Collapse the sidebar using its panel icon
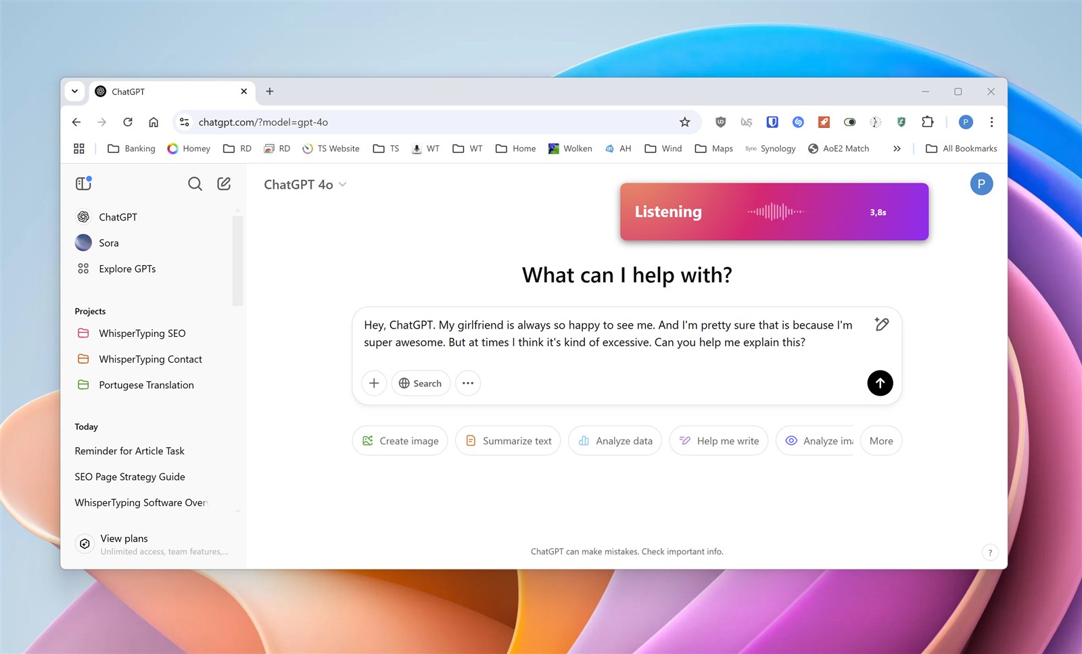The width and height of the screenshot is (1082, 654). pyautogui.click(x=83, y=183)
